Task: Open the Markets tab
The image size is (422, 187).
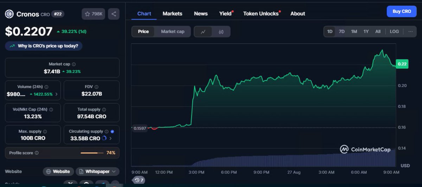Action: [172, 14]
